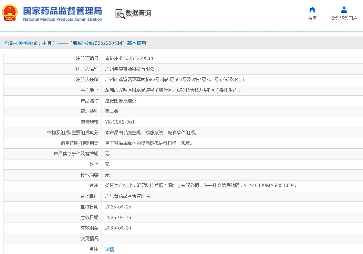363x254 pixels.
Task: Open the 政务服务门户 portal link
Action: (x=344, y=19)
